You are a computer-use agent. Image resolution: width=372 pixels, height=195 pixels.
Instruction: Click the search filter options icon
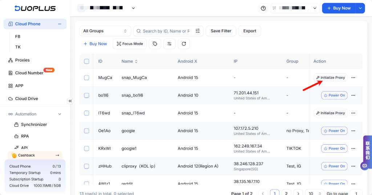coord(198,31)
